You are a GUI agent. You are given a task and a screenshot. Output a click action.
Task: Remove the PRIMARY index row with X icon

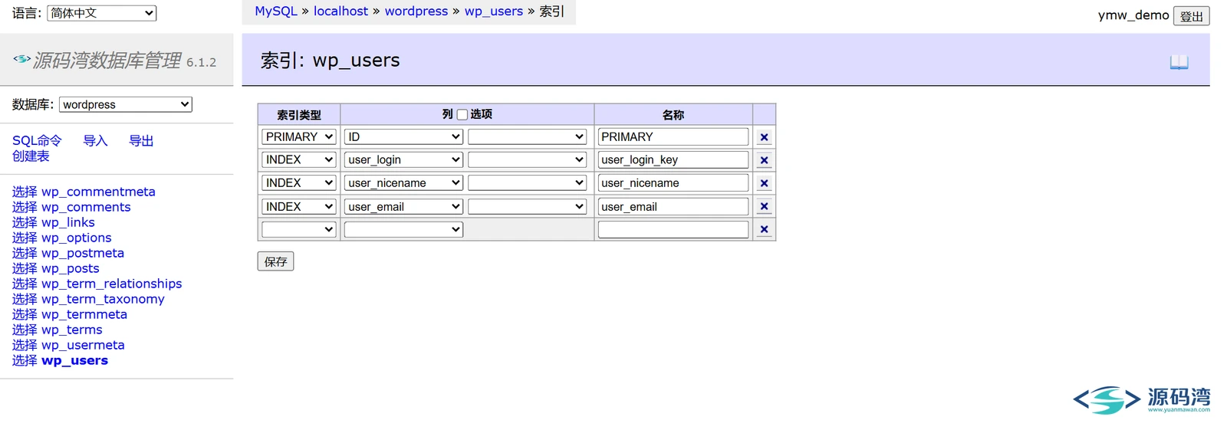click(764, 137)
